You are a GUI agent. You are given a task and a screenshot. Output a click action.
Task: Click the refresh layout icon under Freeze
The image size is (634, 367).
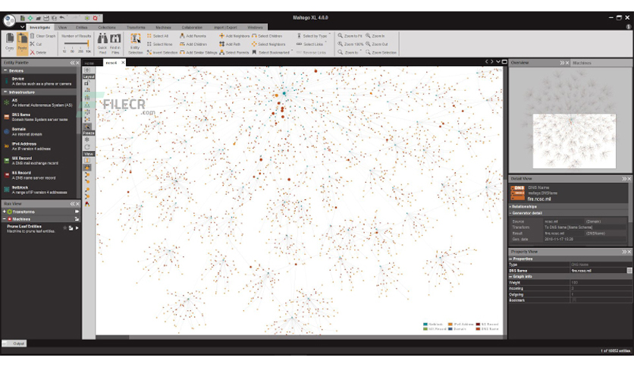[87, 147]
